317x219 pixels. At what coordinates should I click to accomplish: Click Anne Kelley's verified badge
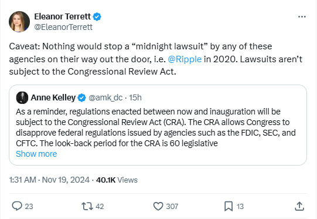click(x=81, y=97)
